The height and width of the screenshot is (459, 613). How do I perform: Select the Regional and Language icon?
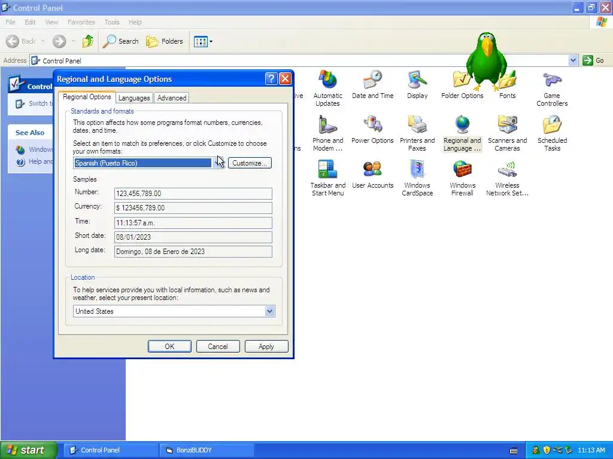pos(462,133)
